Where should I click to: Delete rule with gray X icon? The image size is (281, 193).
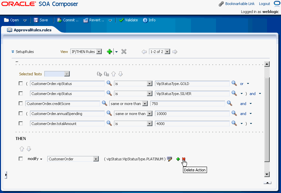pyautogui.click(x=124, y=52)
